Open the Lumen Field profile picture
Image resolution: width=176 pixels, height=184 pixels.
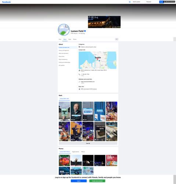coord(64,30)
